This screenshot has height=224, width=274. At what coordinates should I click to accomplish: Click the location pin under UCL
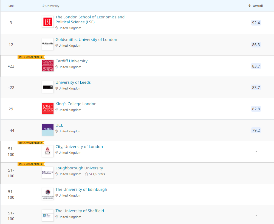click(57, 131)
